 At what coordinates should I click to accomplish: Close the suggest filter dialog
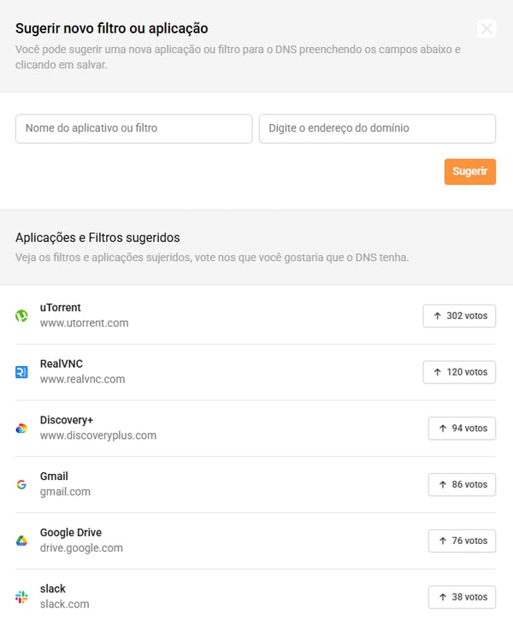[x=486, y=28]
